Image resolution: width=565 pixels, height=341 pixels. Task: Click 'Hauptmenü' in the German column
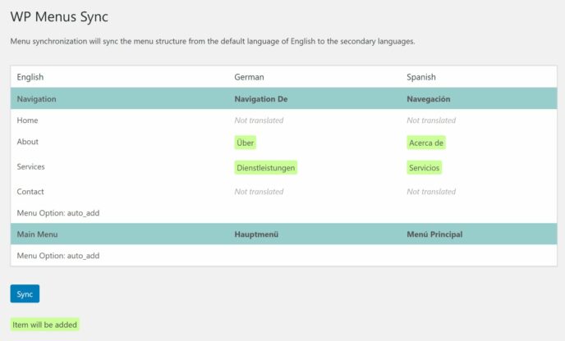pos(256,234)
